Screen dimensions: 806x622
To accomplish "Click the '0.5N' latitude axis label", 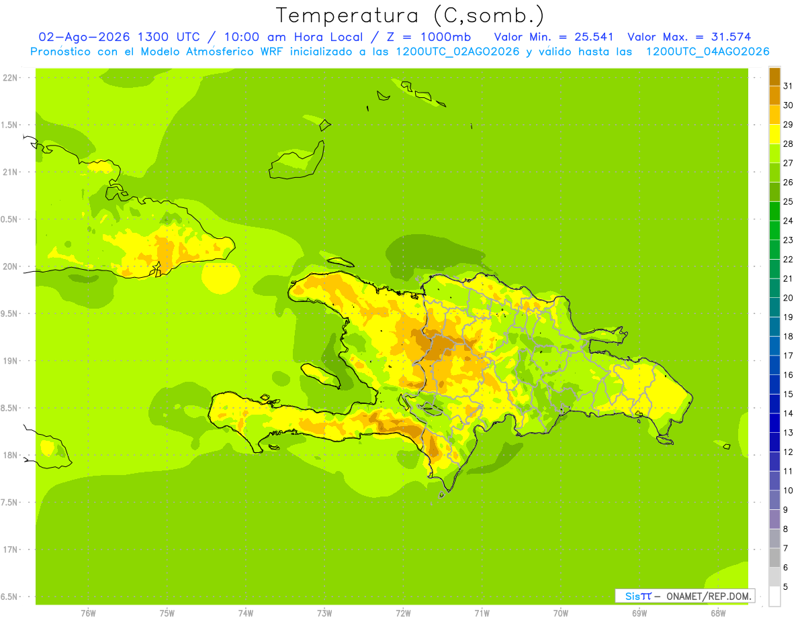I will click(x=10, y=219).
